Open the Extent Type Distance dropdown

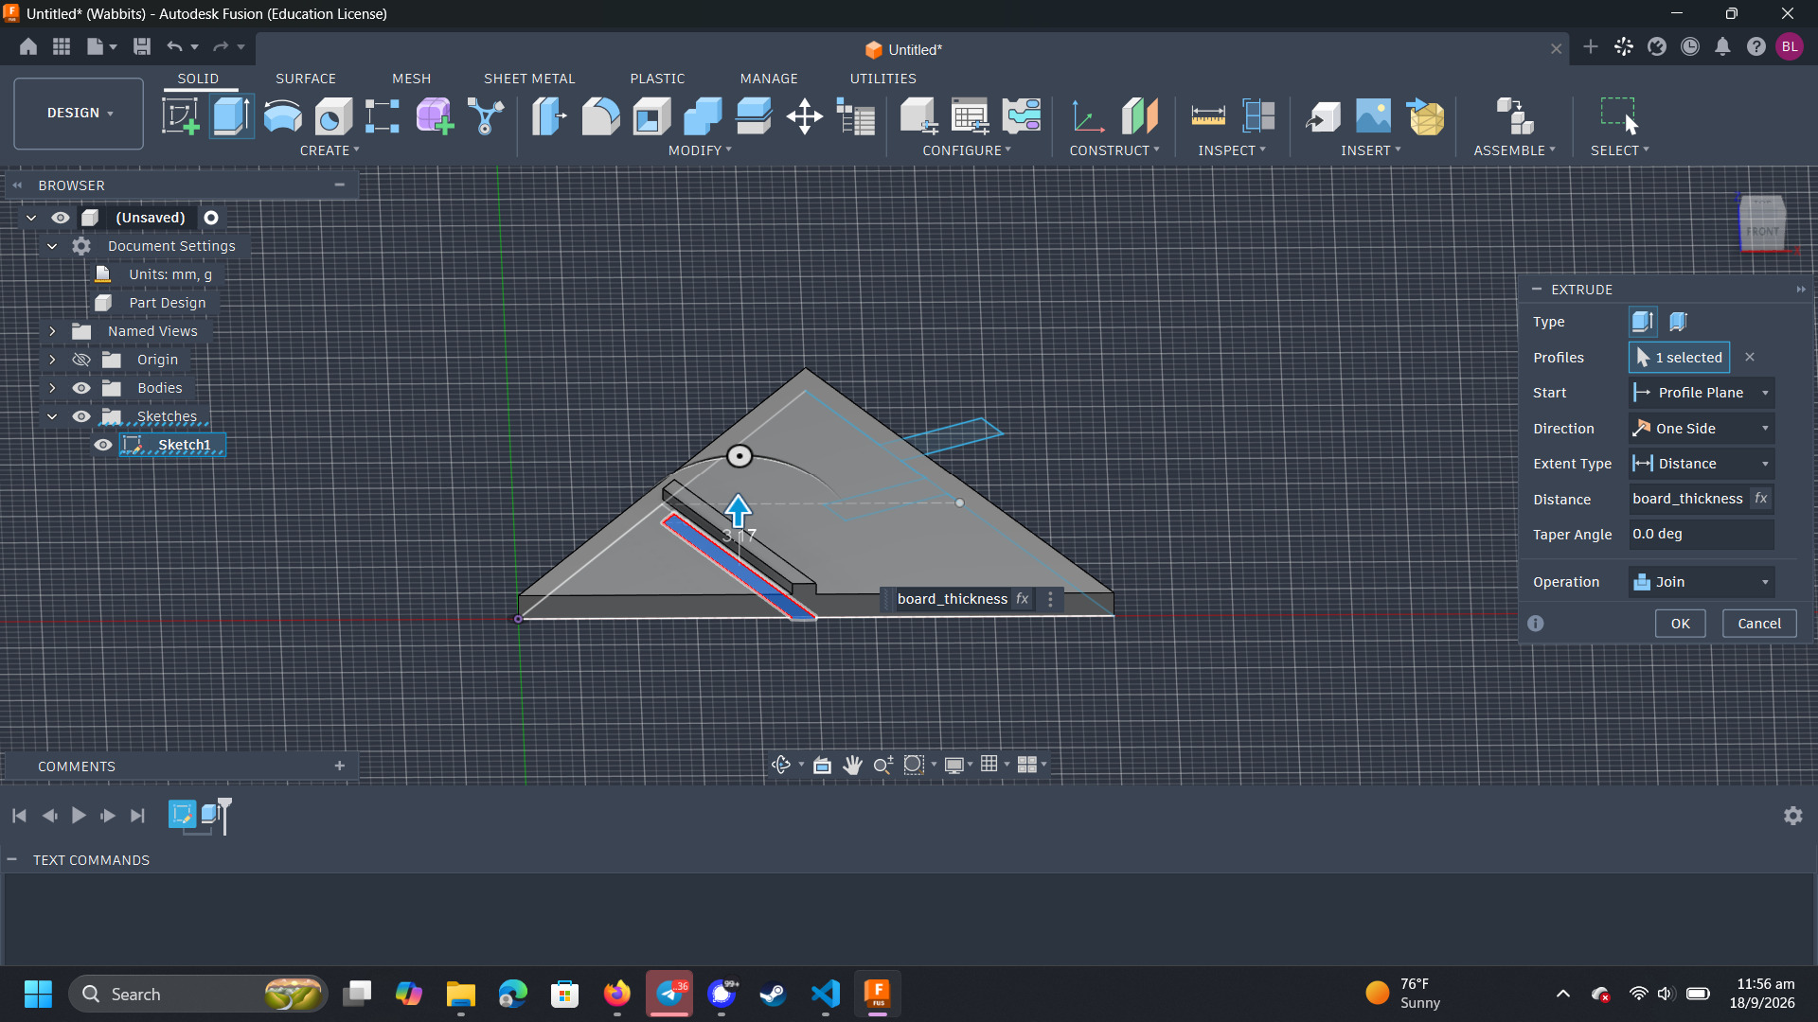[x=1702, y=464]
